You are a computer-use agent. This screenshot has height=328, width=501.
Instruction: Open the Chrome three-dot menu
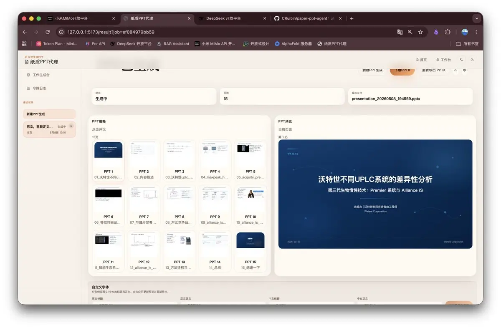click(x=476, y=32)
